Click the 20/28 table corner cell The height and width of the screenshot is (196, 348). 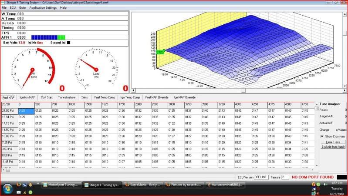pyautogui.click(x=10, y=105)
